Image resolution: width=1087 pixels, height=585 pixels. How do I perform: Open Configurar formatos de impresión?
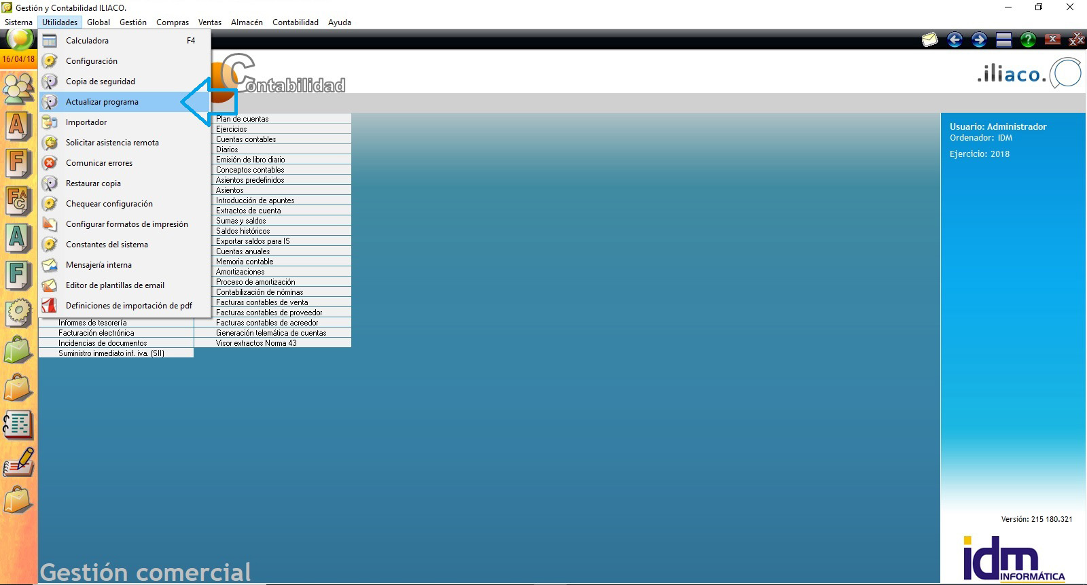[x=125, y=224]
